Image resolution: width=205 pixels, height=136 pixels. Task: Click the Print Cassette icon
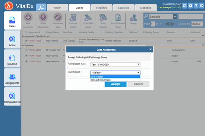103,18
